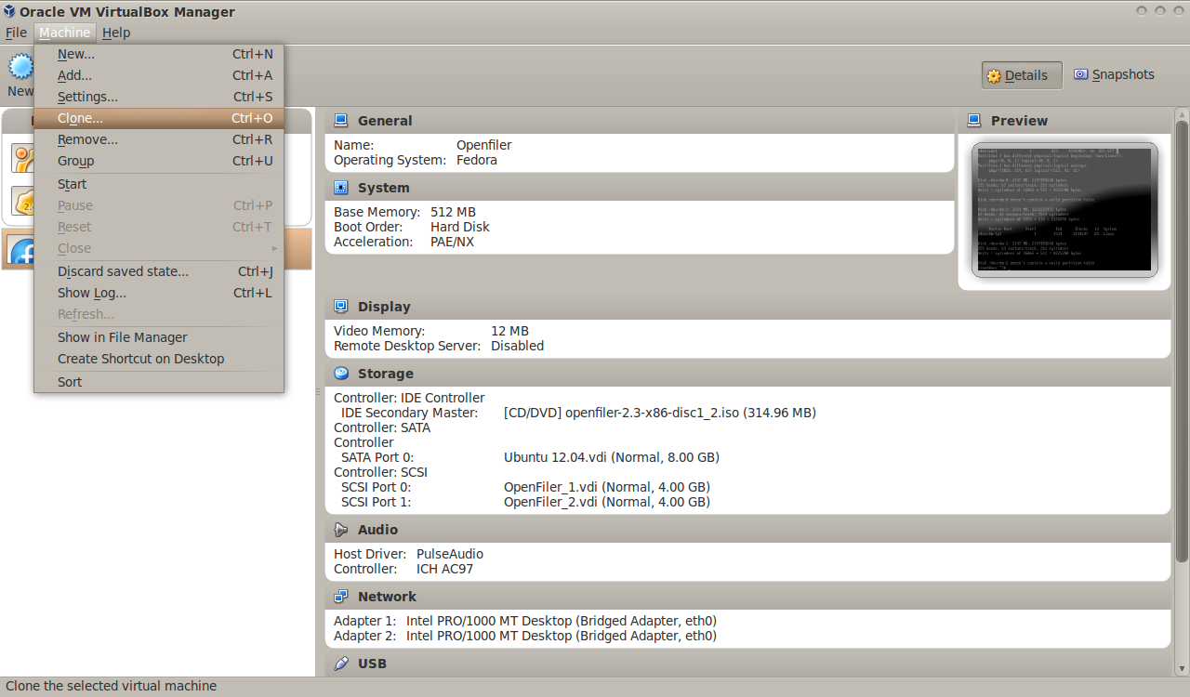
Task: Click the base memory value "512 MB"
Action: coord(453,212)
